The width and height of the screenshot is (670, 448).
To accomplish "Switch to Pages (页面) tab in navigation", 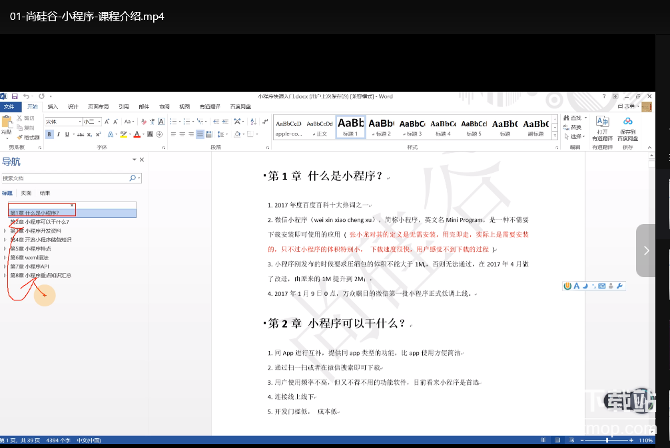I will pos(26,193).
